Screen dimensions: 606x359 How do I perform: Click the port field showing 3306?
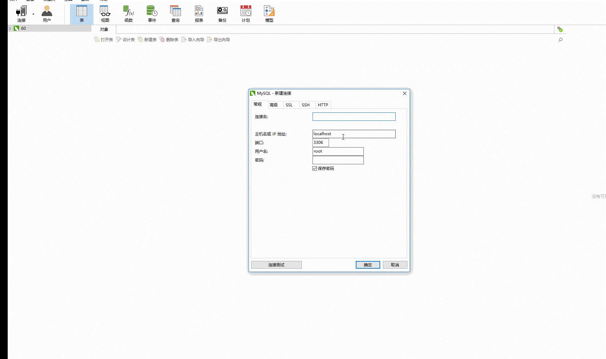(x=321, y=143)
